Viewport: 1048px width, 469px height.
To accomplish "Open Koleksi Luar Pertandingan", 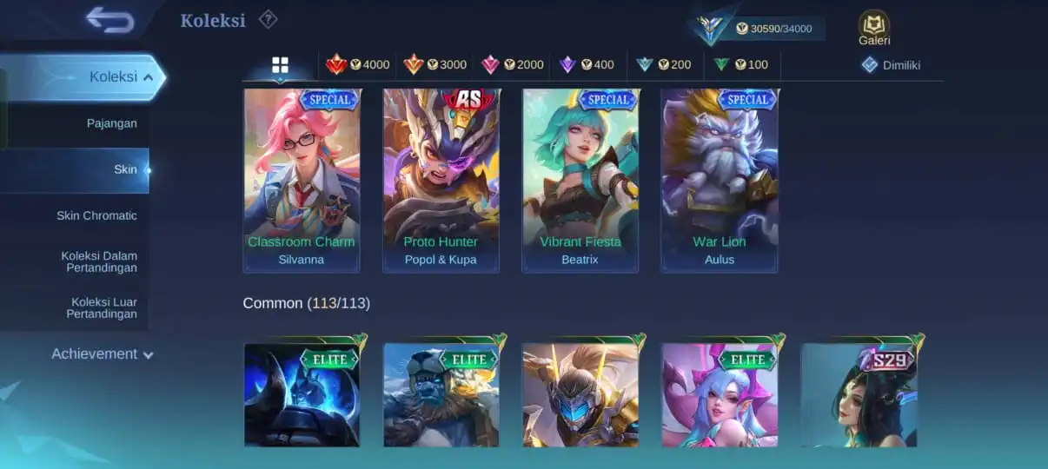I will 103,307.
